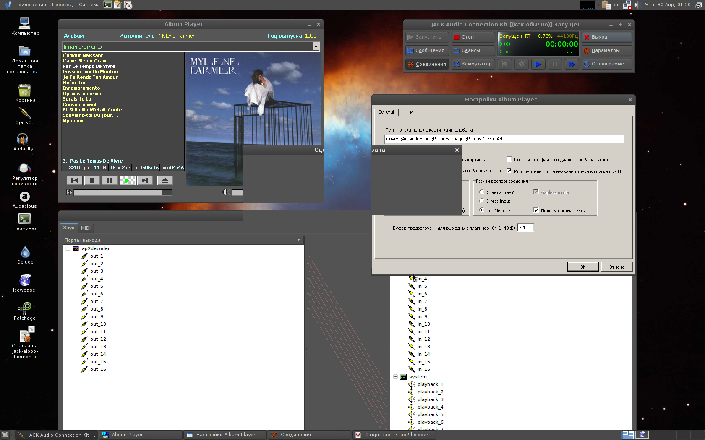Open Сообщения in JACK window

tap(427, 50)
